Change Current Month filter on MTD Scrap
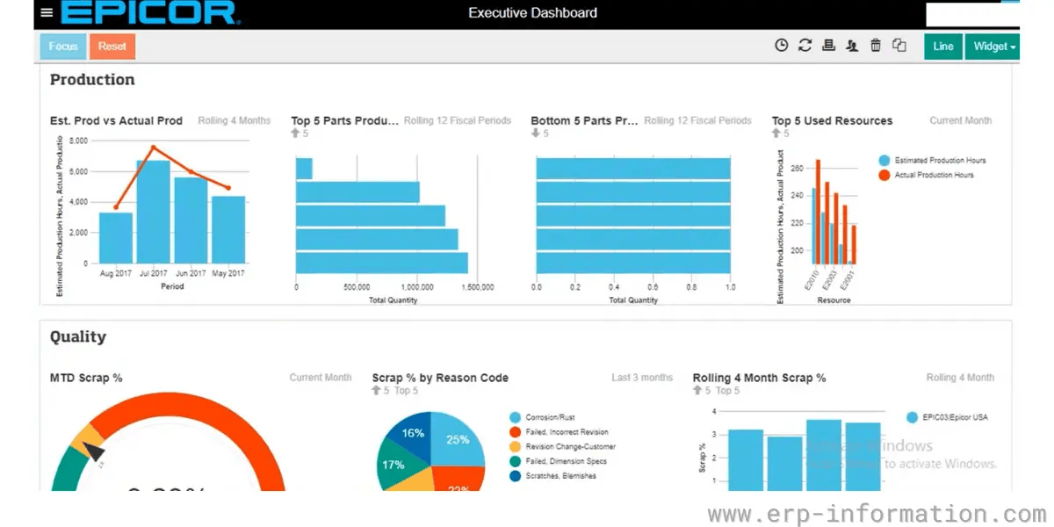This screenshot has width=1054, height=527. (x=320, y=377)
